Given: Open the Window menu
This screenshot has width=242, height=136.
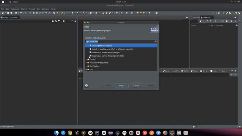Looking at the screenshot, I should click(46, 9).
